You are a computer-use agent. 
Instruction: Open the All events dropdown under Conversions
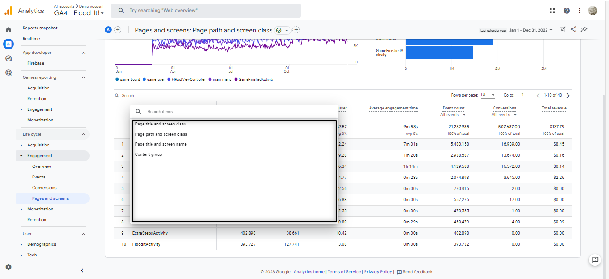(505, 115)
